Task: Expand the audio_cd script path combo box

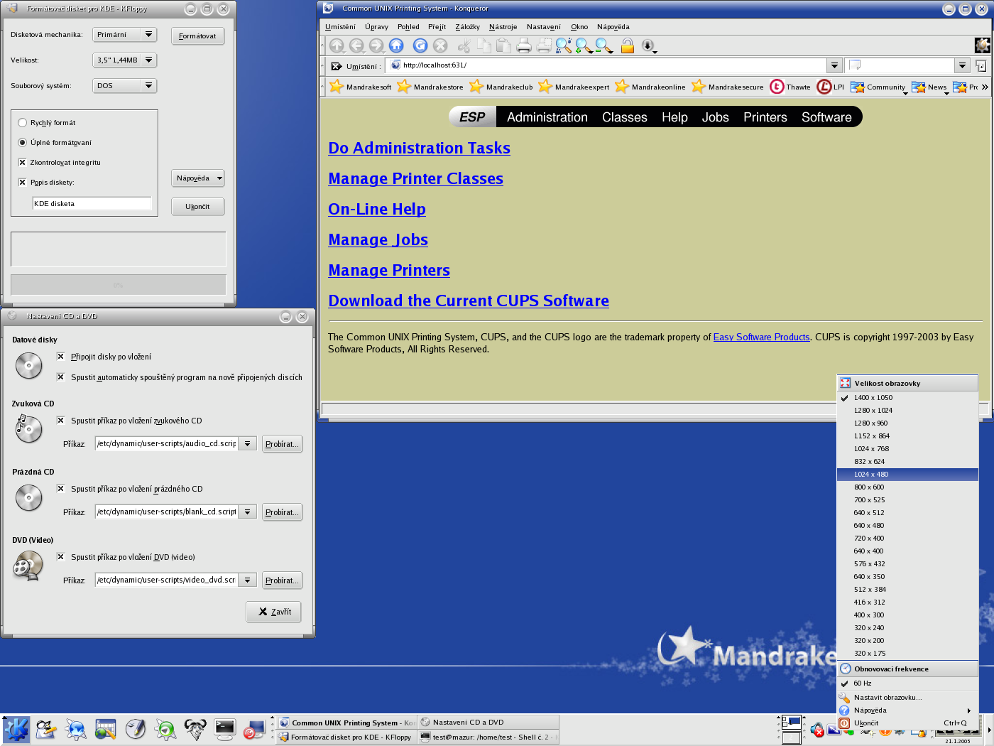Action: click(x=247, y=444)
